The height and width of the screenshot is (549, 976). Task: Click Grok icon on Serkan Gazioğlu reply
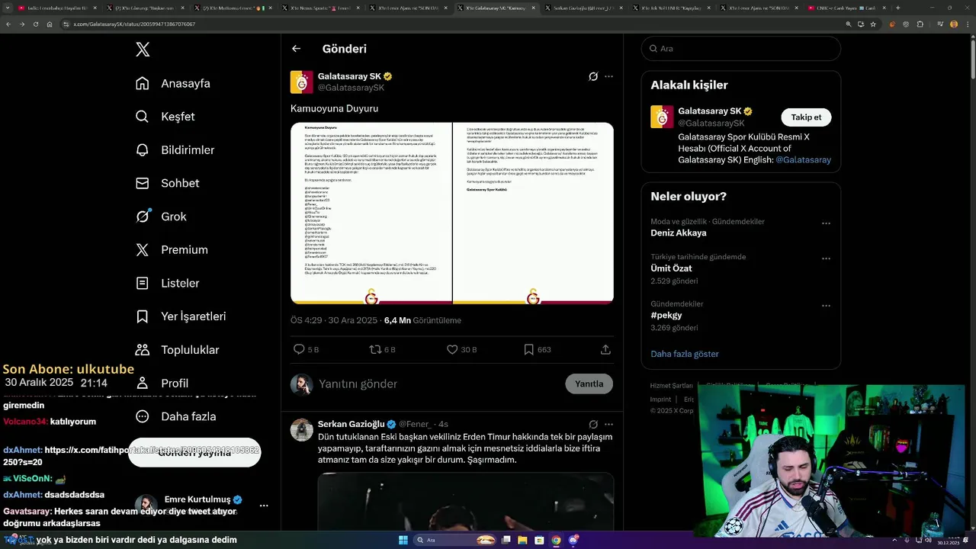tap(593, 424)
